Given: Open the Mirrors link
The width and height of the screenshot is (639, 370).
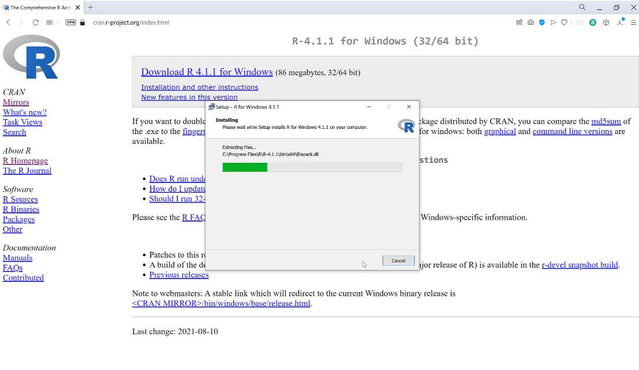Looking at the screenshot, I should pyautogui.click(x=16, y=102).
